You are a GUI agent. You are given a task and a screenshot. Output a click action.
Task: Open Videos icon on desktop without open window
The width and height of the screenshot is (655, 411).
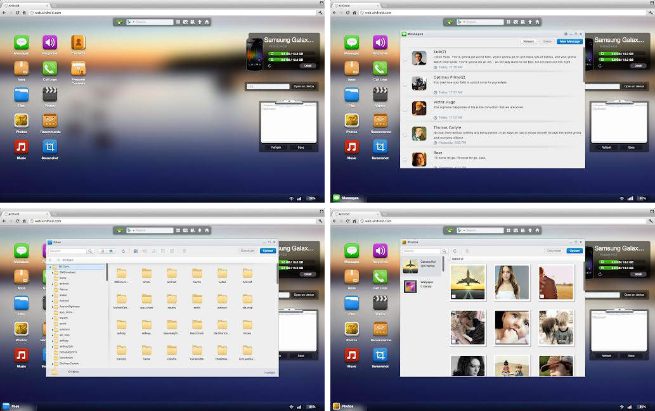[49, 95]
